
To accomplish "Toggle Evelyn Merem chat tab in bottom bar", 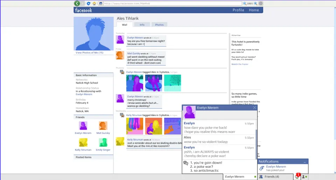I will tap(240, 177).
